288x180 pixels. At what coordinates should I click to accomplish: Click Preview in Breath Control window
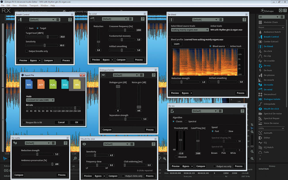point(23,60)
